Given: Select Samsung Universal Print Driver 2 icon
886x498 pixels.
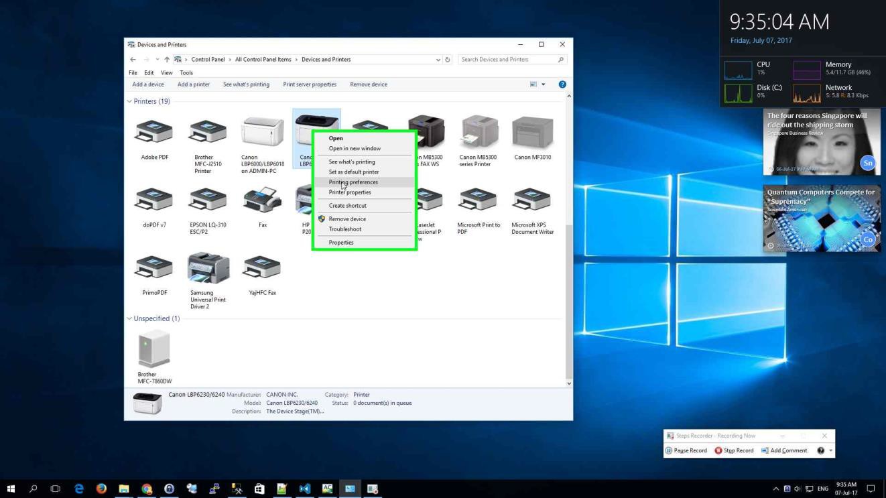Looking at the screenshot, I should tap(208, 267).
